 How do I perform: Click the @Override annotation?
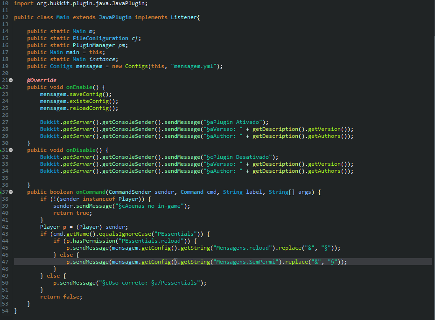click(x=42, y=80)
